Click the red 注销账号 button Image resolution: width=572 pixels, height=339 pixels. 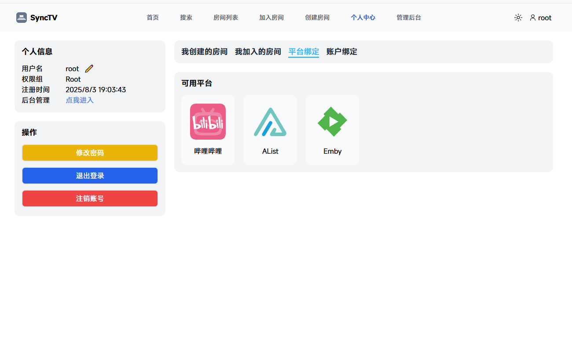[x=90, y=198]
